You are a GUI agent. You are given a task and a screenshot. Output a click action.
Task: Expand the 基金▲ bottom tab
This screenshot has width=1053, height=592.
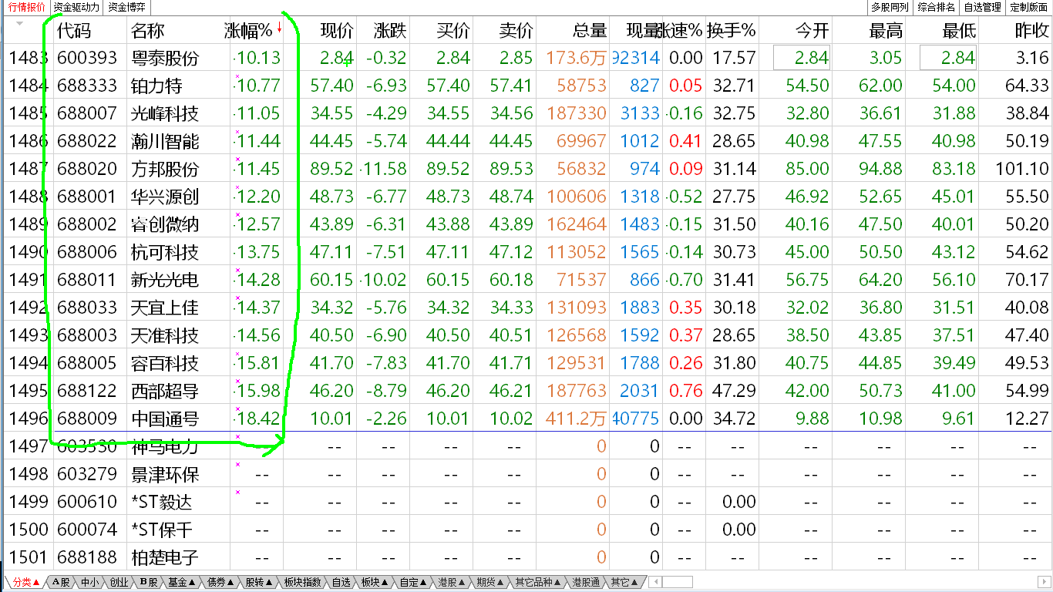click(182, 582)
